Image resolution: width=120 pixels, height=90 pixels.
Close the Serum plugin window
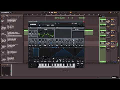84,22
